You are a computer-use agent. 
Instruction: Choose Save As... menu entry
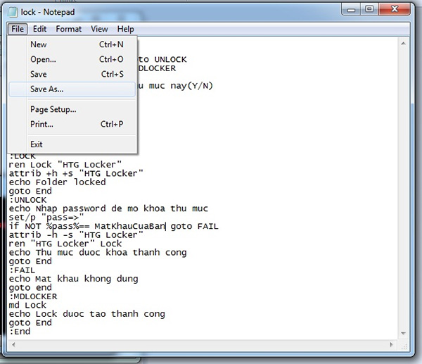[x=46, y=89]
